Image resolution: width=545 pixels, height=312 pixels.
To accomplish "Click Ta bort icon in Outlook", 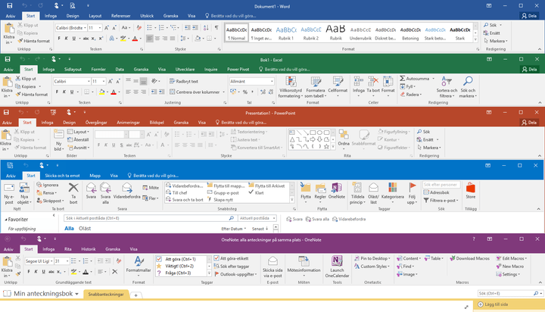I will (x=73, y=191).
